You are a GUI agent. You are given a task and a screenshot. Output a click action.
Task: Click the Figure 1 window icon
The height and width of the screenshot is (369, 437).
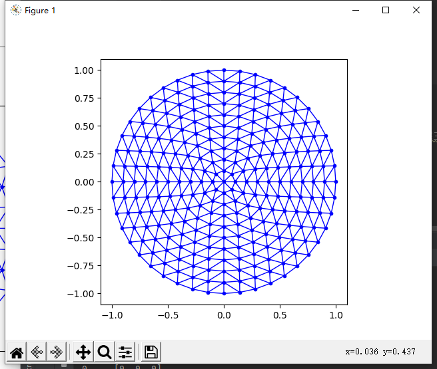click(16, 10)
